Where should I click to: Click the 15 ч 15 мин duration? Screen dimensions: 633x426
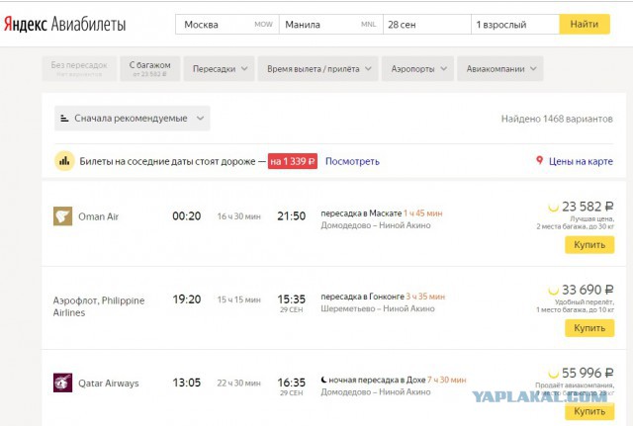(239, 299)
